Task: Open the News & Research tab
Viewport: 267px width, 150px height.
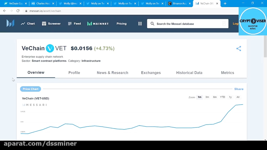Action: point(112,73)
